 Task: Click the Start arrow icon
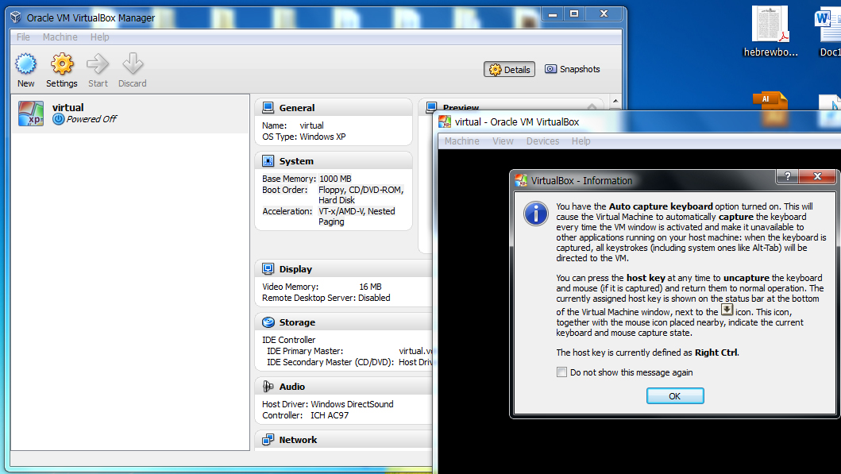pyautogui.click(x=98, y=64)
